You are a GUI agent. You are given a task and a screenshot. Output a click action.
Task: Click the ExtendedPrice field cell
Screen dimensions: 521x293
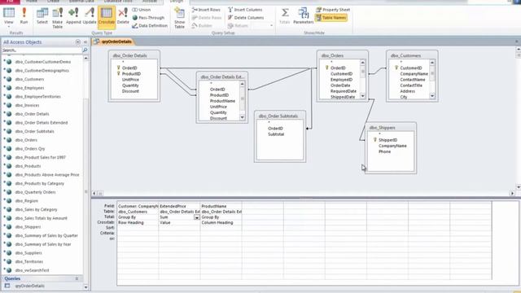pyautogui.click(x=179, y=206)
